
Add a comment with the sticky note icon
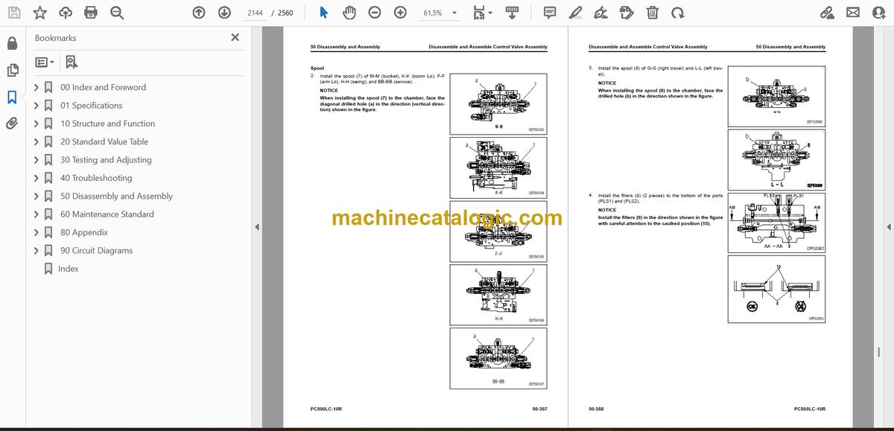click(x=550, y=13)
